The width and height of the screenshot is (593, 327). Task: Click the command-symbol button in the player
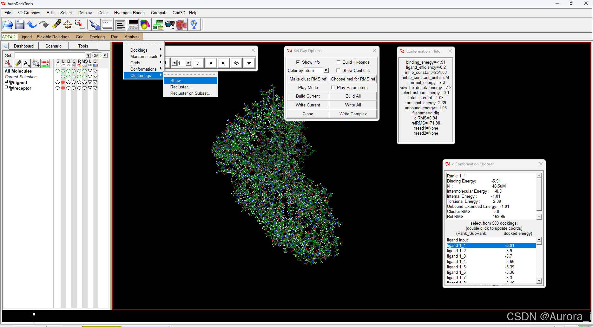click(249, 63)
